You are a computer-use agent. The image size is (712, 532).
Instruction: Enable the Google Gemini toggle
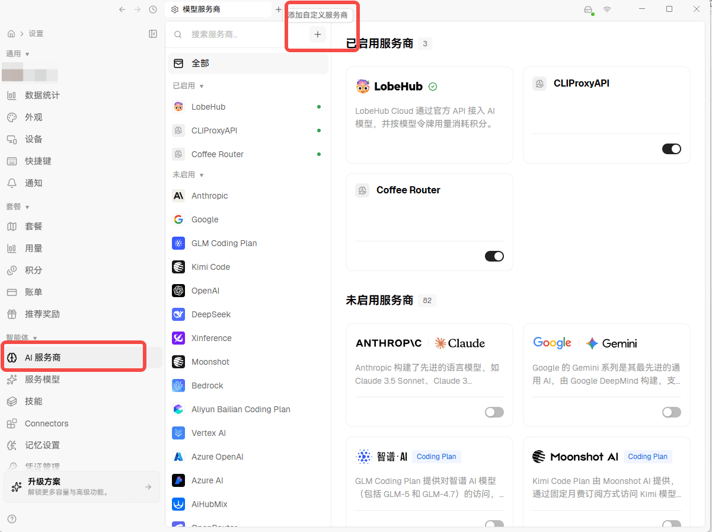(672, 412)
